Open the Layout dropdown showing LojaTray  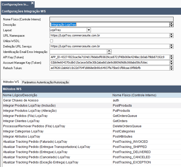(89, 30)
